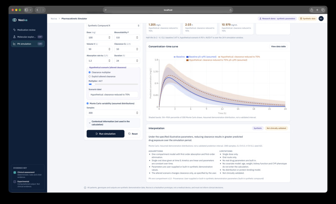Click the Multiplier slider handle

93,84
